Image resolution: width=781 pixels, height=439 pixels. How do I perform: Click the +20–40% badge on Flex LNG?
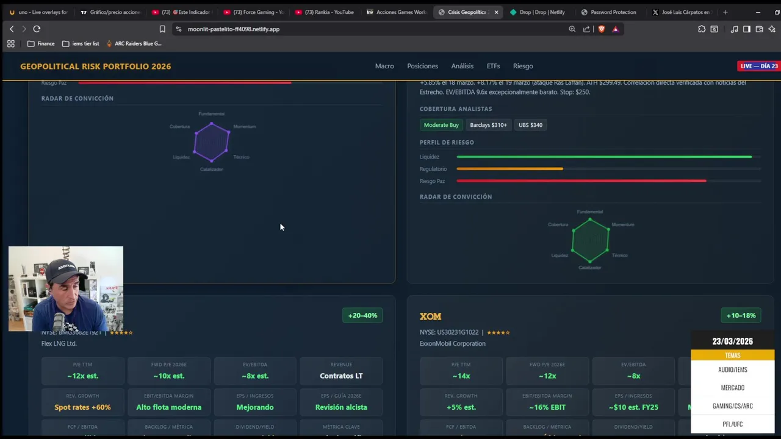362,315
